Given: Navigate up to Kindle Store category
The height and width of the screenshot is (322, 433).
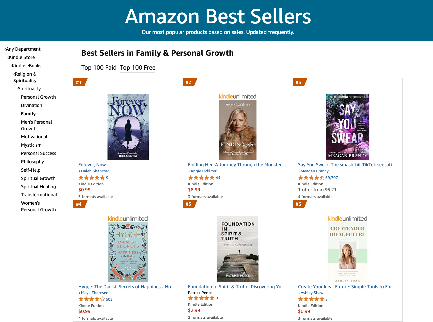Looking at the screenshot, I should point(22,57).
